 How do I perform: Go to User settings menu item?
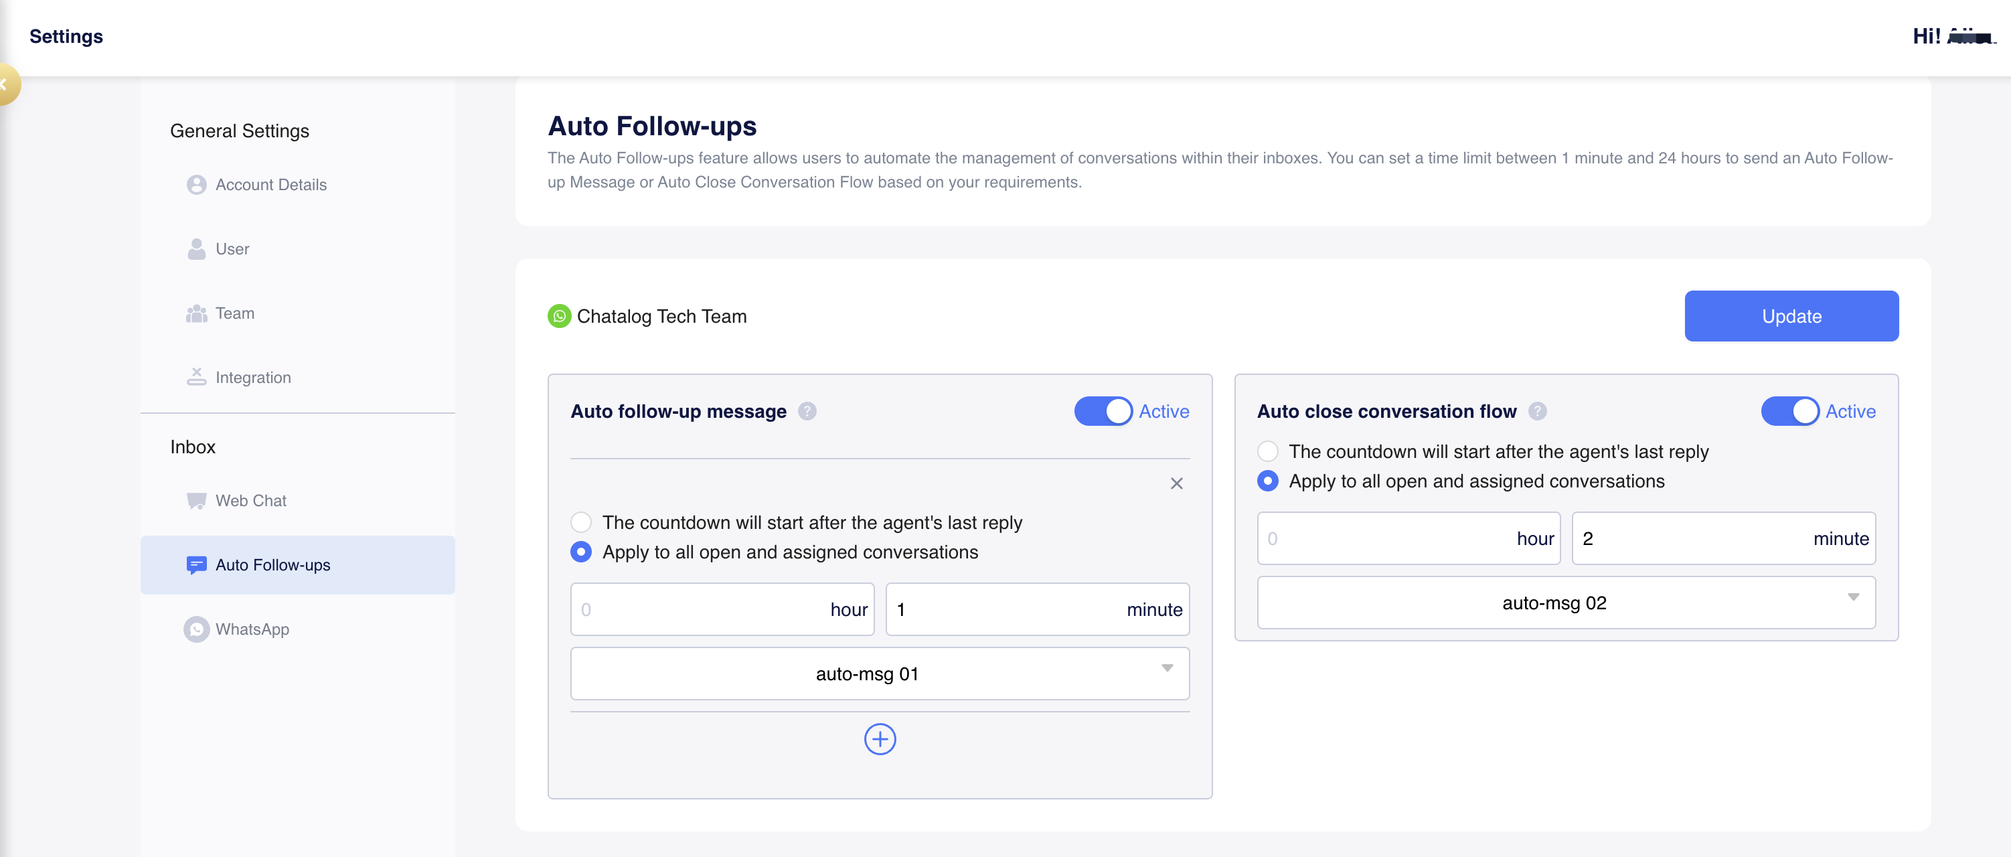click(232, 249)
